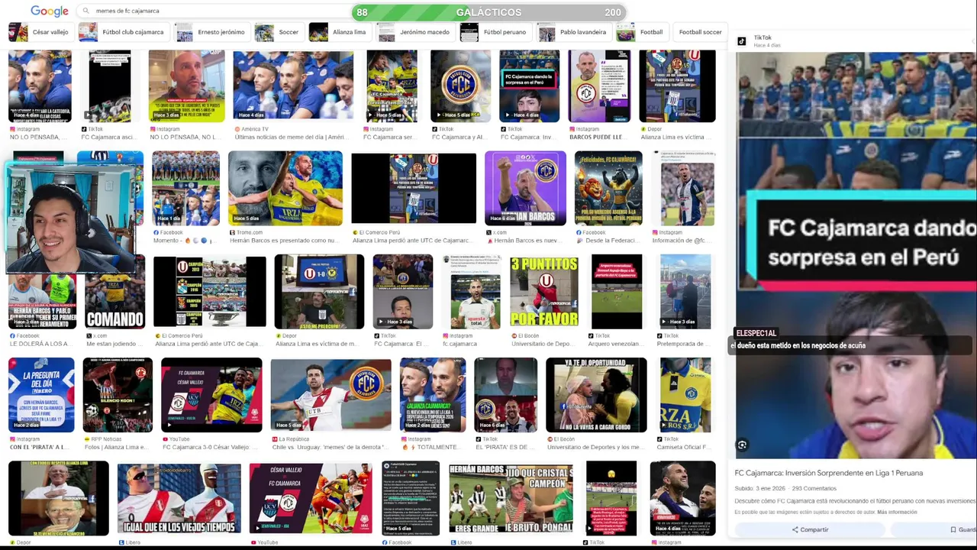Click the Google Lens icon on the preview image
This screenshot has width=977, height=550.
click(x=742, y=445)
